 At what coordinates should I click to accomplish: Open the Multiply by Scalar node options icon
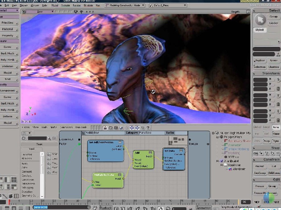pyautogui.click(x=120, y=175)
